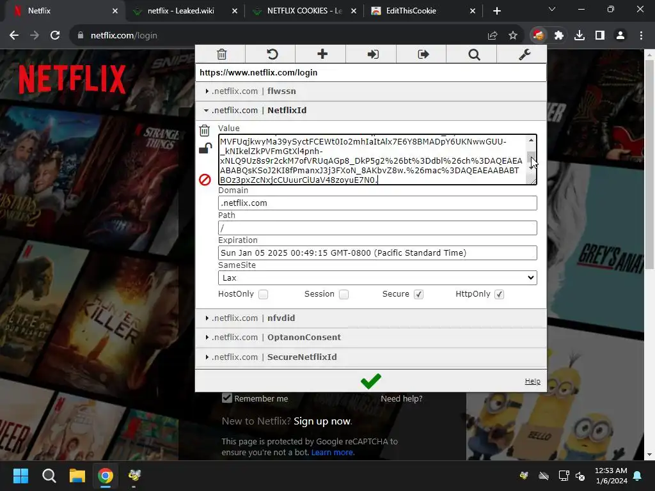655x491 pixels.
Task: Close the EditThisCookie browser tab
Action: (473, 11)
